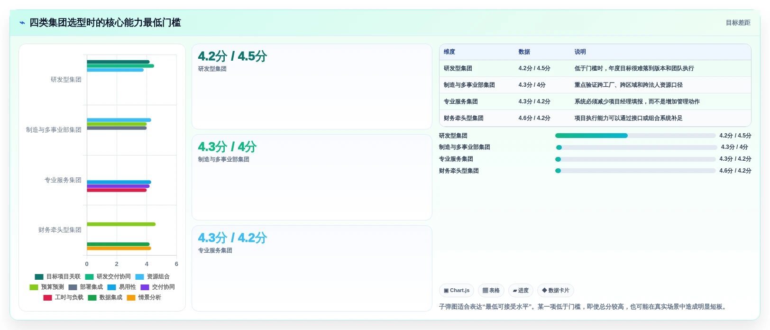The width and height of the screenshot is (770, 330).
Task: Click the 4.3分 / 4分 value beside the progress bar
Action: click(x=734, y=147)
